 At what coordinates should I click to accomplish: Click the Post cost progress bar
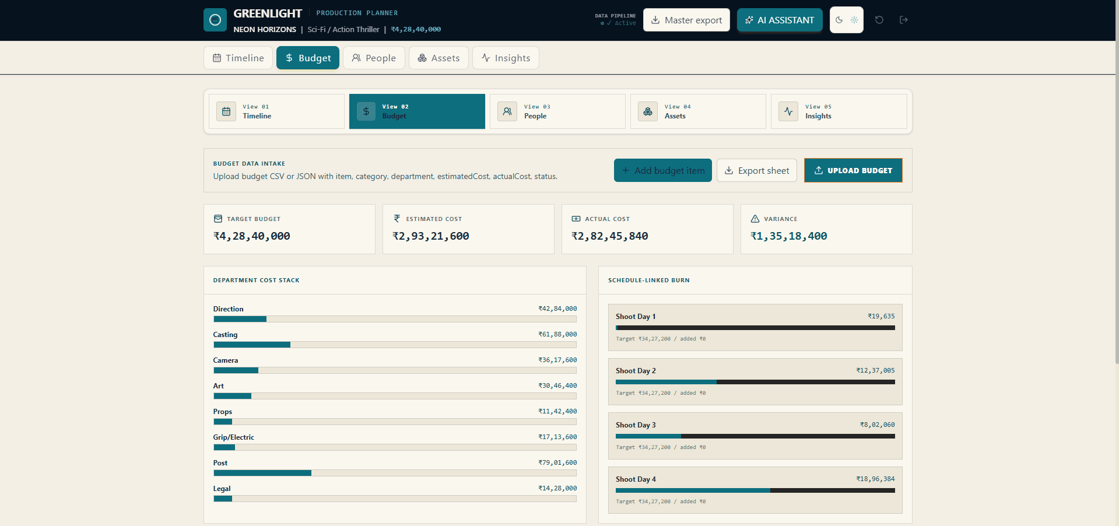click(395, 473)
